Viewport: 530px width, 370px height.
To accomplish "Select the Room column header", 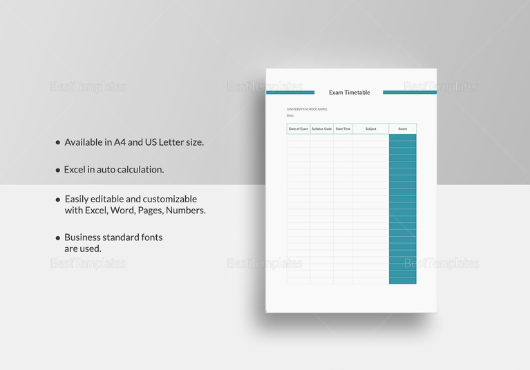I will 402,128.
